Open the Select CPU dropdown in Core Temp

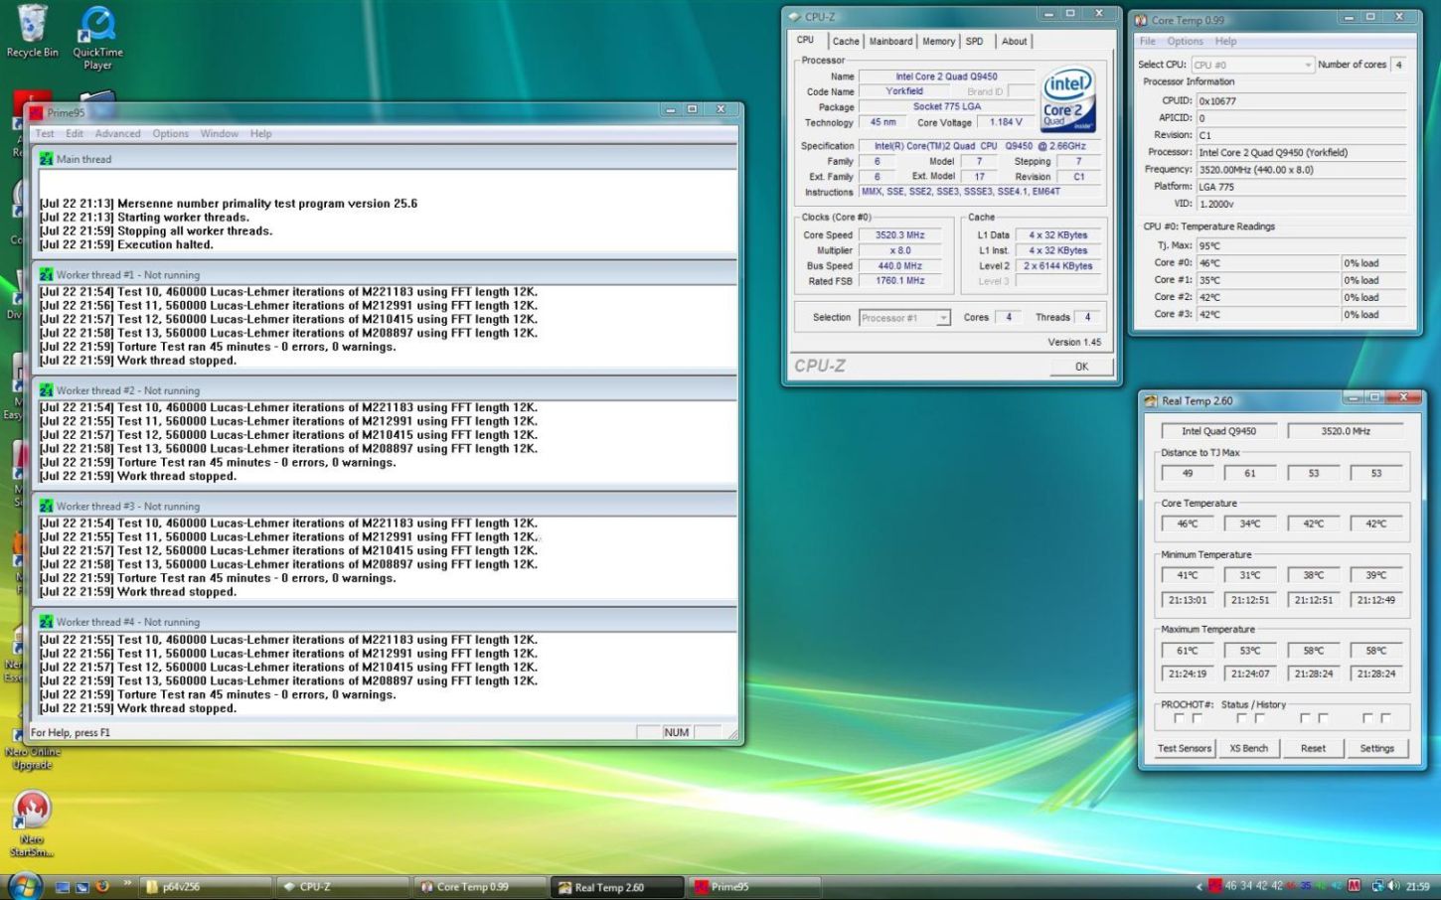(1252, 65)
